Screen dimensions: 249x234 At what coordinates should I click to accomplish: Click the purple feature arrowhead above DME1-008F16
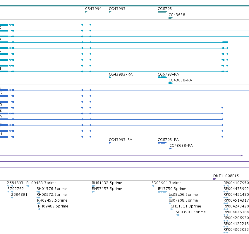click(242, 156)
